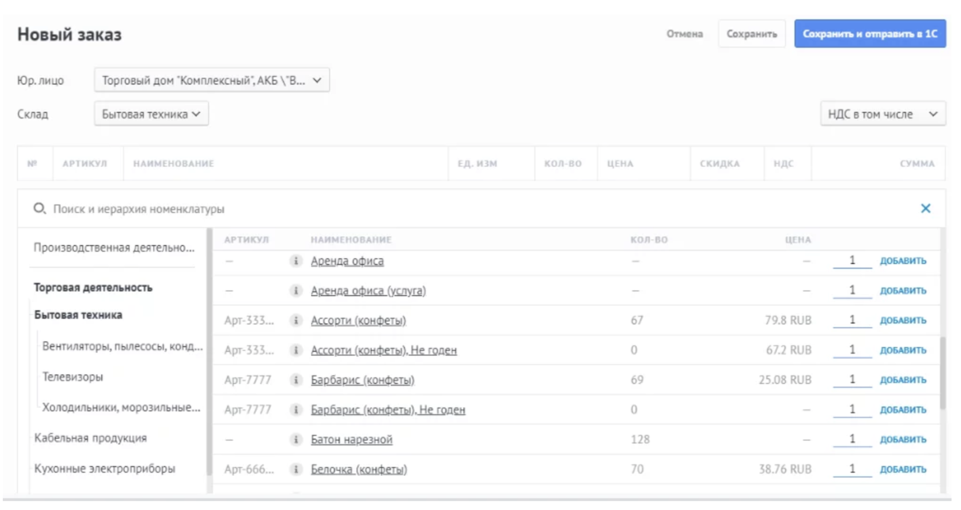Open the Юр. лицо dropdown

[x=212, y=81]
